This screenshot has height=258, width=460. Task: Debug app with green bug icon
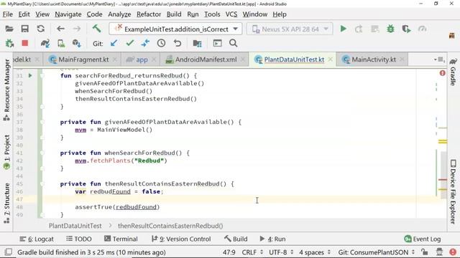click(x=390, y=29)
